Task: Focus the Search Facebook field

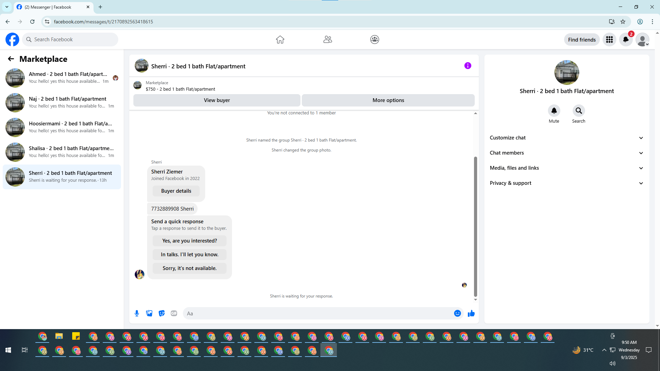Action: point(70,40)
